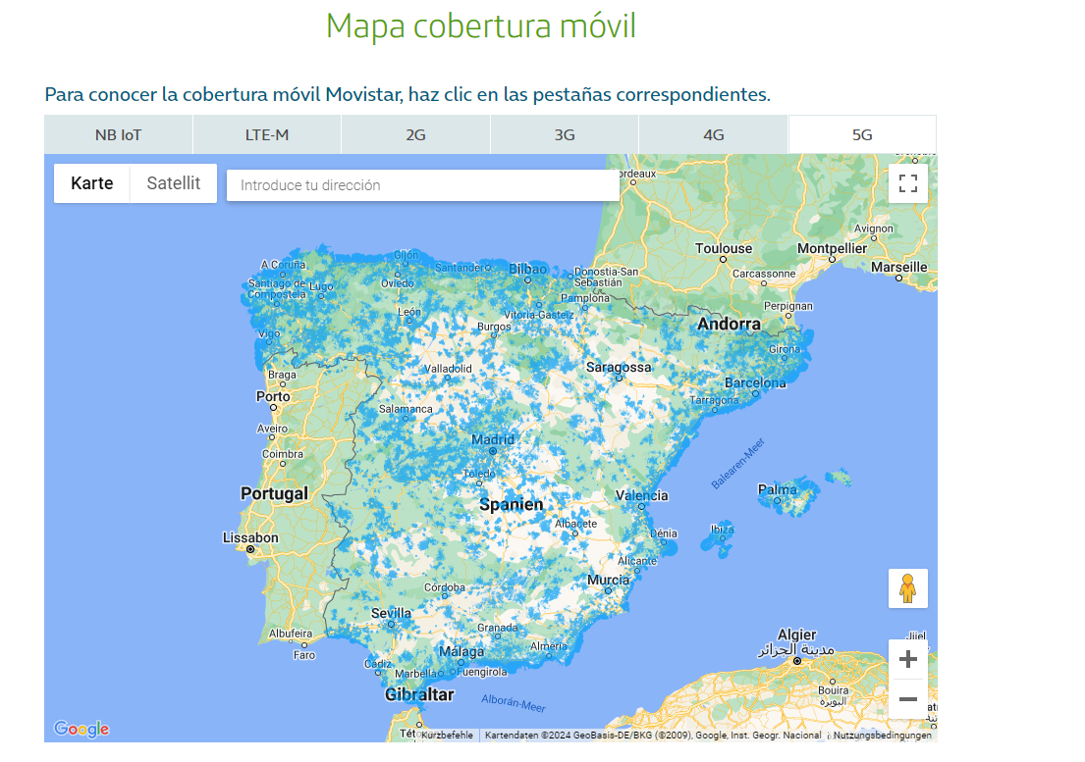1085x762 pixels.
Task: Toggle fullscreen map view icon
Action: 908,183
